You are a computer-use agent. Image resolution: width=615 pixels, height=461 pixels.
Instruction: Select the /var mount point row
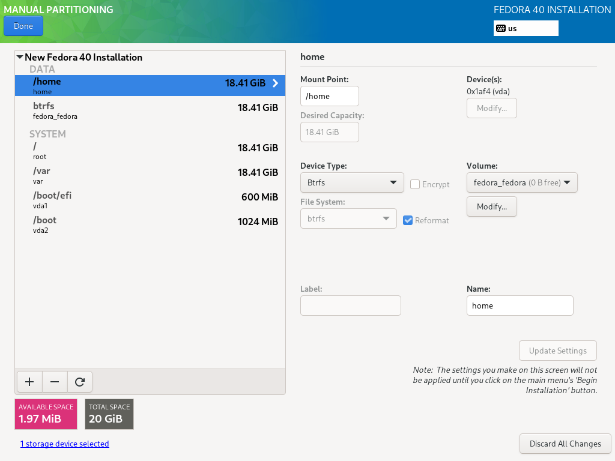(x=150, y=175)
